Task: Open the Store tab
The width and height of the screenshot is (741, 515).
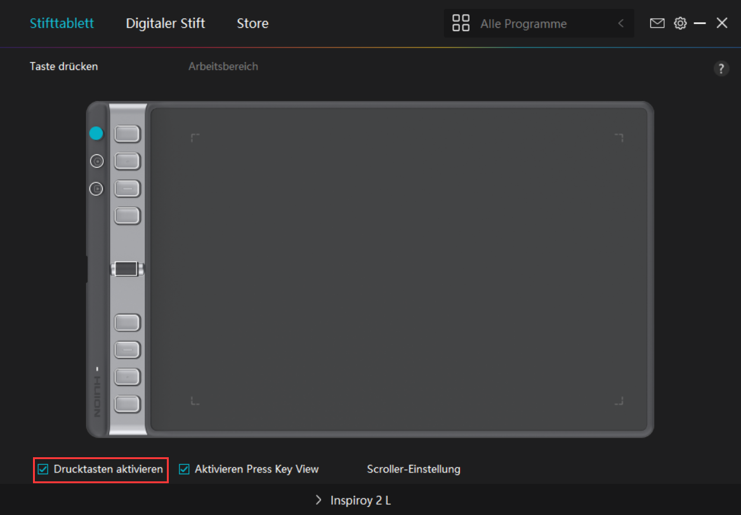Action: pos(252,23)
